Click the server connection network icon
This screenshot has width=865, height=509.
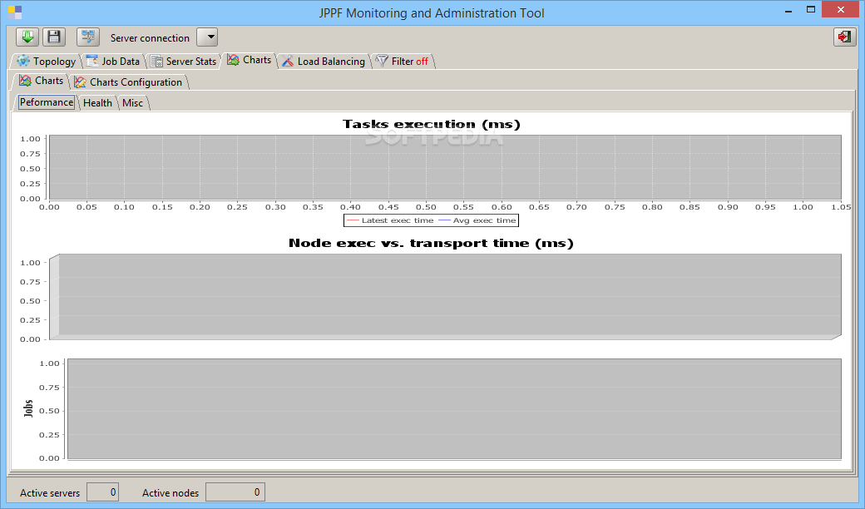[x=87, y=37]
